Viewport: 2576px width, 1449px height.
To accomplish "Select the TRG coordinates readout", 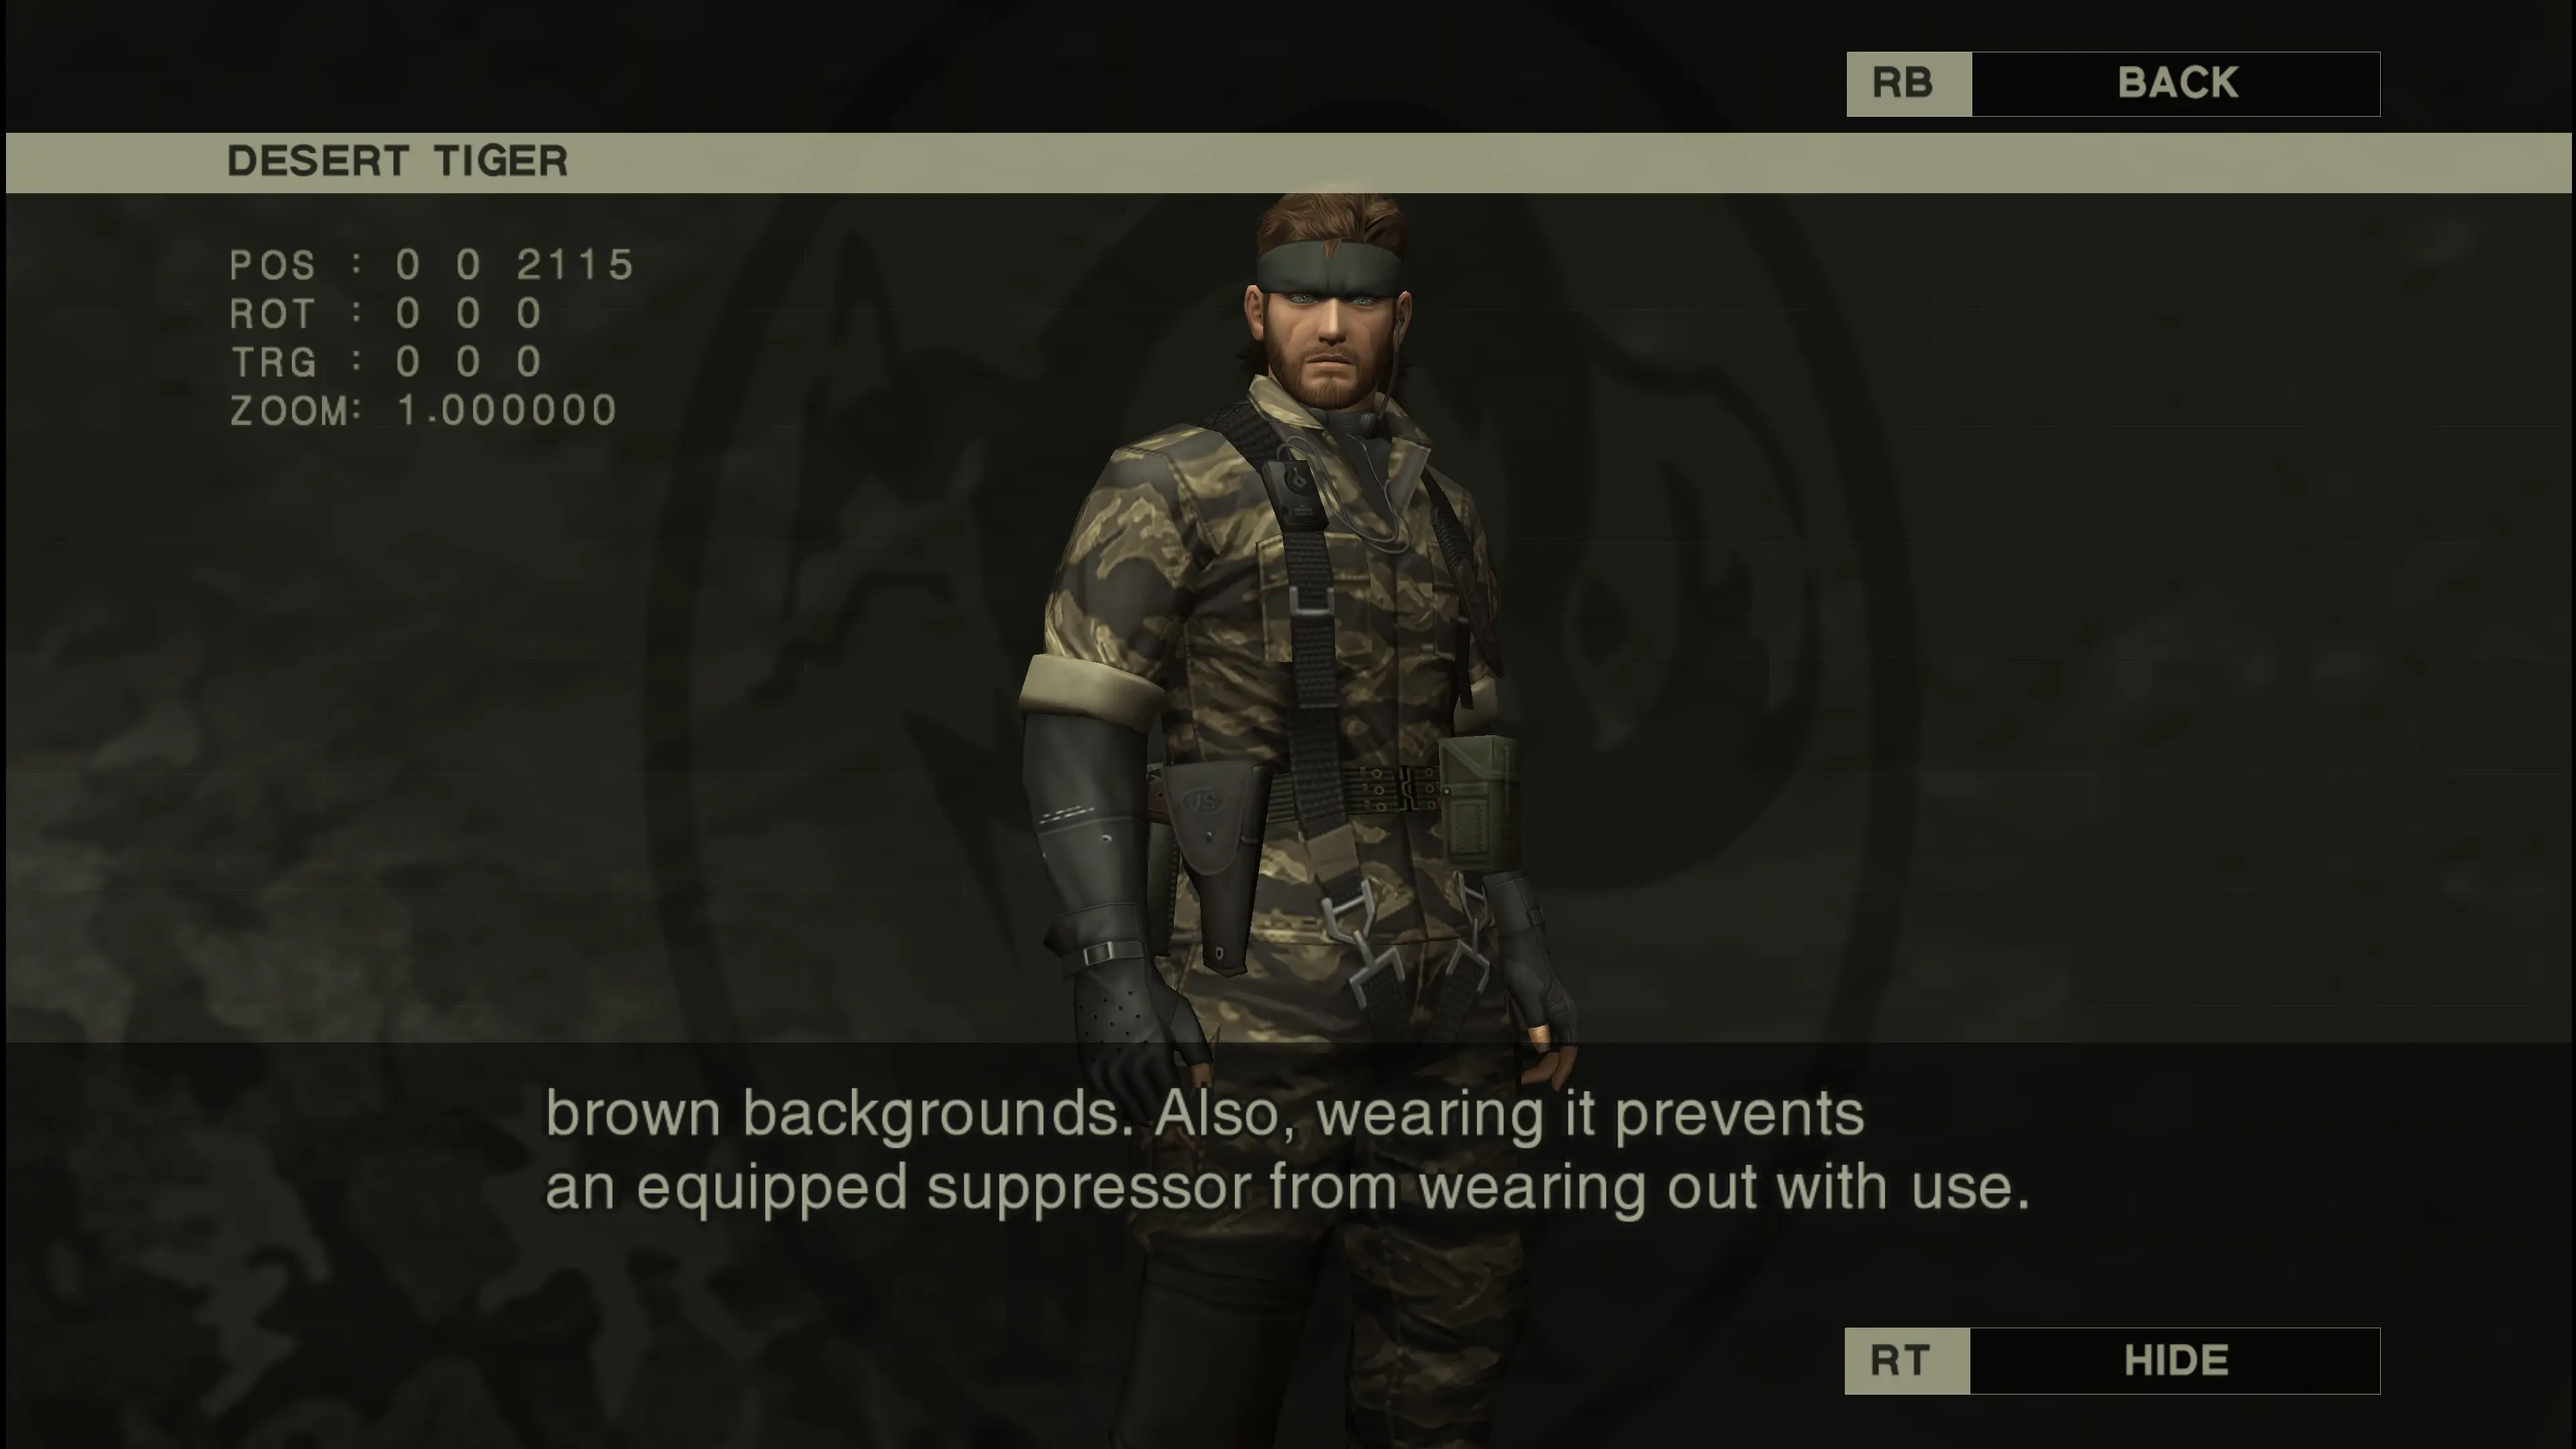I will [x=386, y=362].
